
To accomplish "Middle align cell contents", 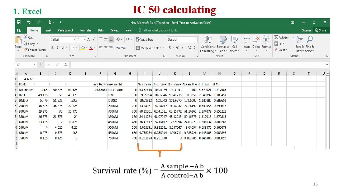I will click(x=106, y=39).
